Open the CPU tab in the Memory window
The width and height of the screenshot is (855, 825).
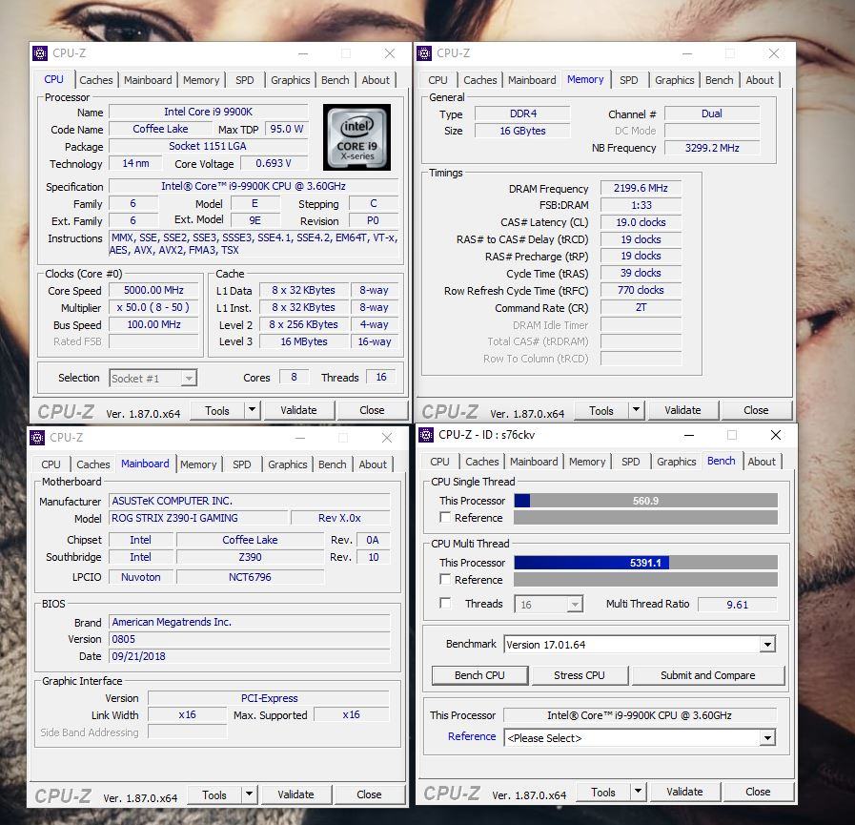click(x=438, y=80)
